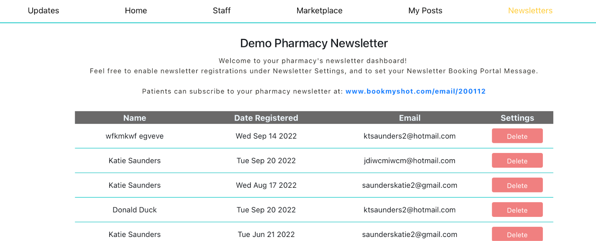Open the bookmyshot.com newsletter subscription link
Screen dimensions: 596x241
pos(416,91)
